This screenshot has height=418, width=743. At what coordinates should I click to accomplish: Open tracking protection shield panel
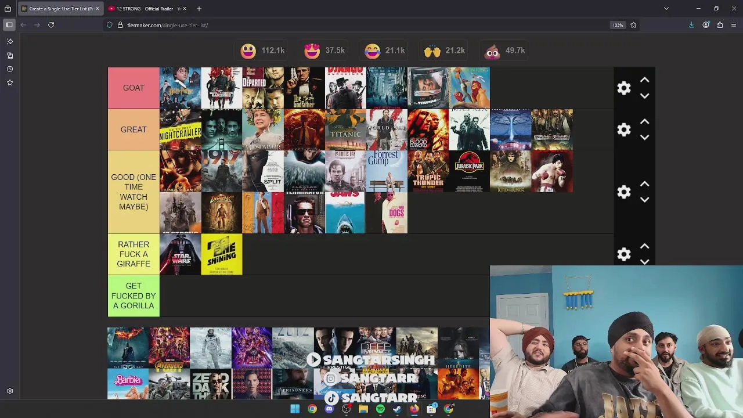109,25
